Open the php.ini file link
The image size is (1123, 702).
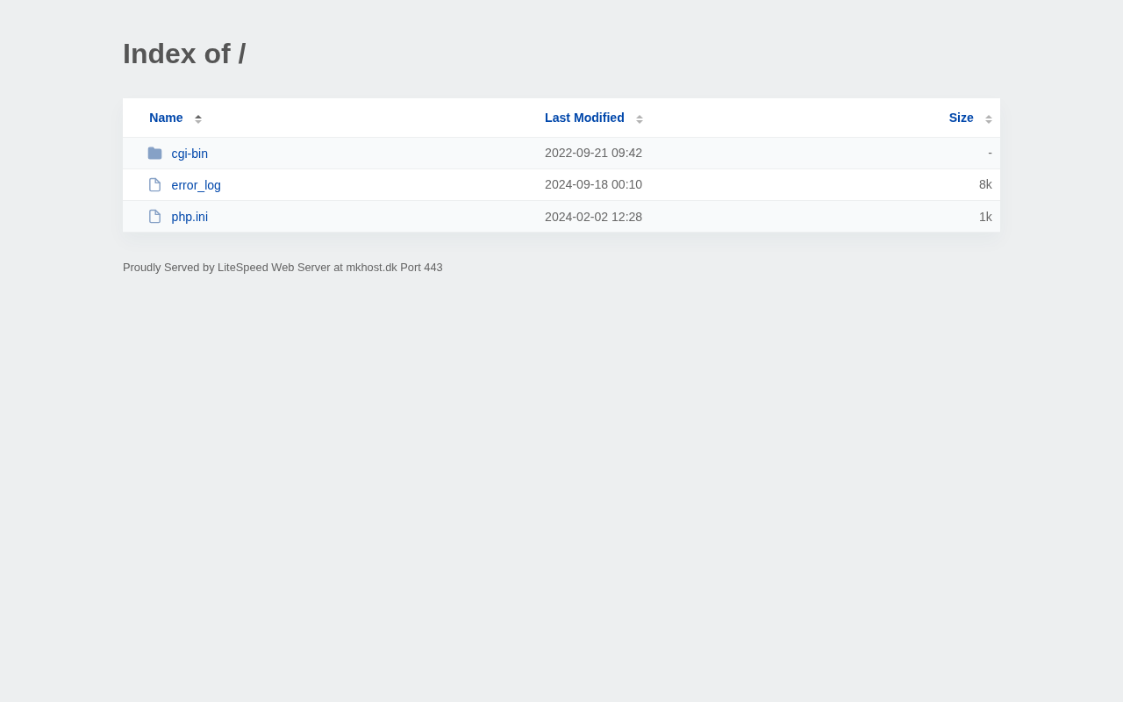[x=190, y=217]
